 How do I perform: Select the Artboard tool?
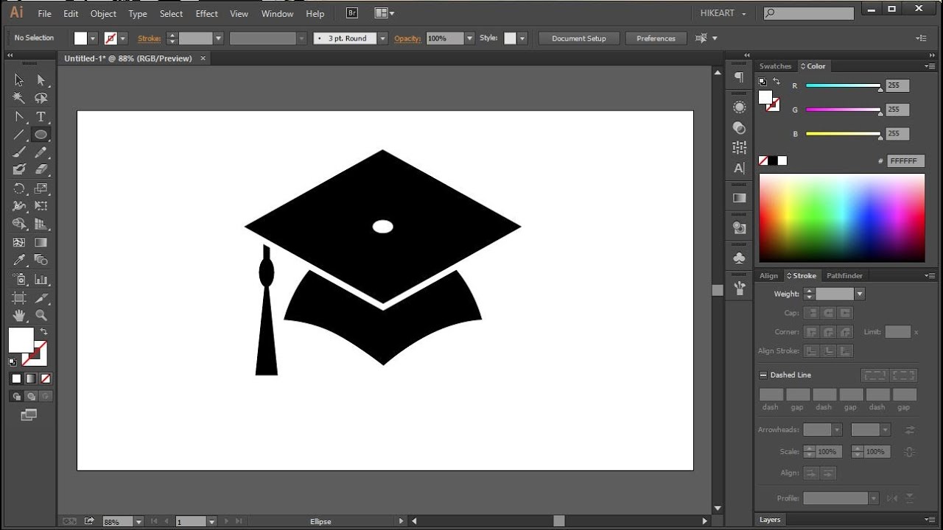tap(19, 297)
